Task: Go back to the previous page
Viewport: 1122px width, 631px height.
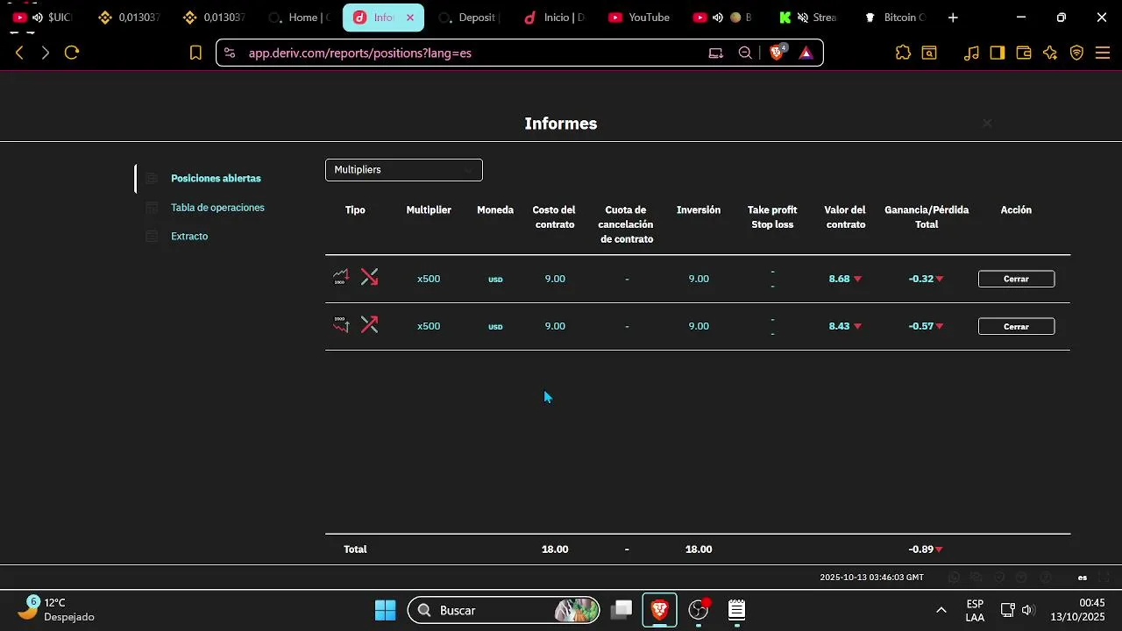Action: coord(19,53)
